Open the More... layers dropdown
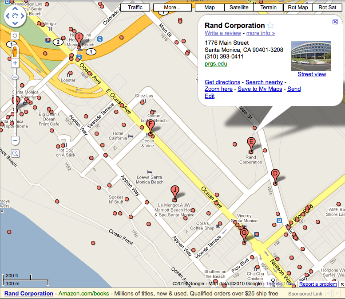This screenshot has width=345, height=299. pos(172,8)
